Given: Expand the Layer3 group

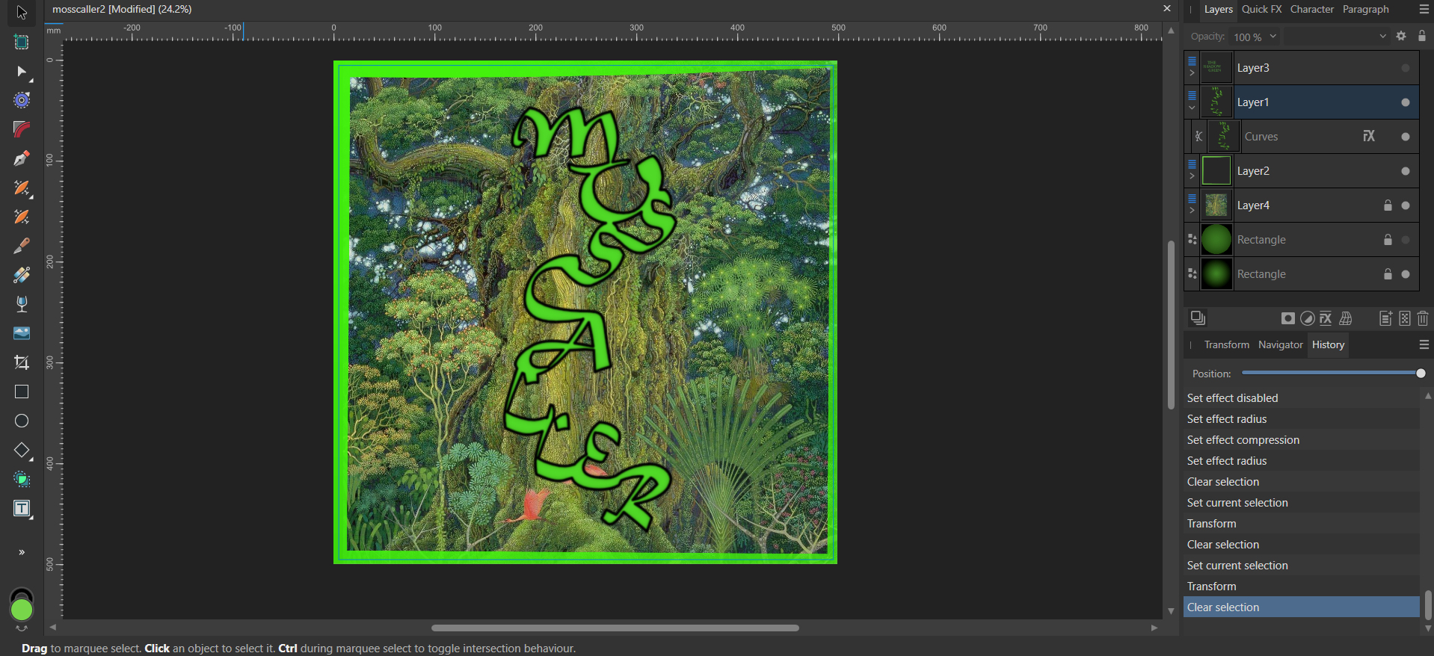Looking at the screenshot, I should (1192, 73).
